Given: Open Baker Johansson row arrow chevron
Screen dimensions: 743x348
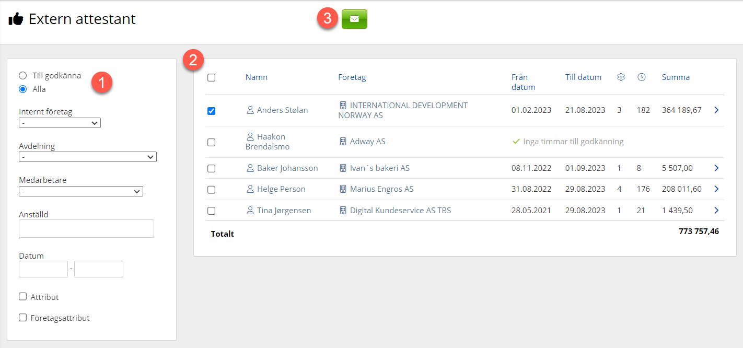Looking at the screenshot, I should pyautogui.click(x=716, y=168).
